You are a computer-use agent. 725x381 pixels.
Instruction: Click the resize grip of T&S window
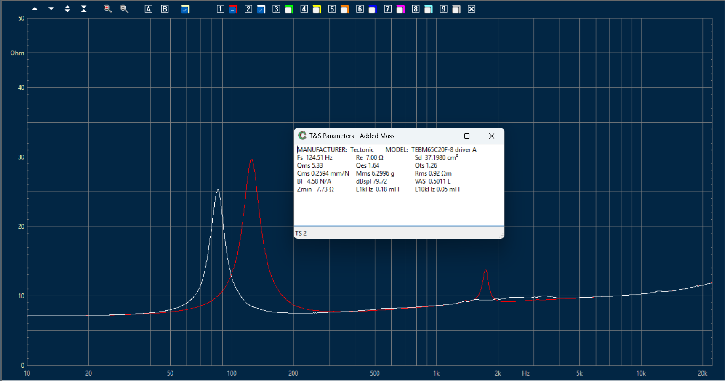coord(501,235)
